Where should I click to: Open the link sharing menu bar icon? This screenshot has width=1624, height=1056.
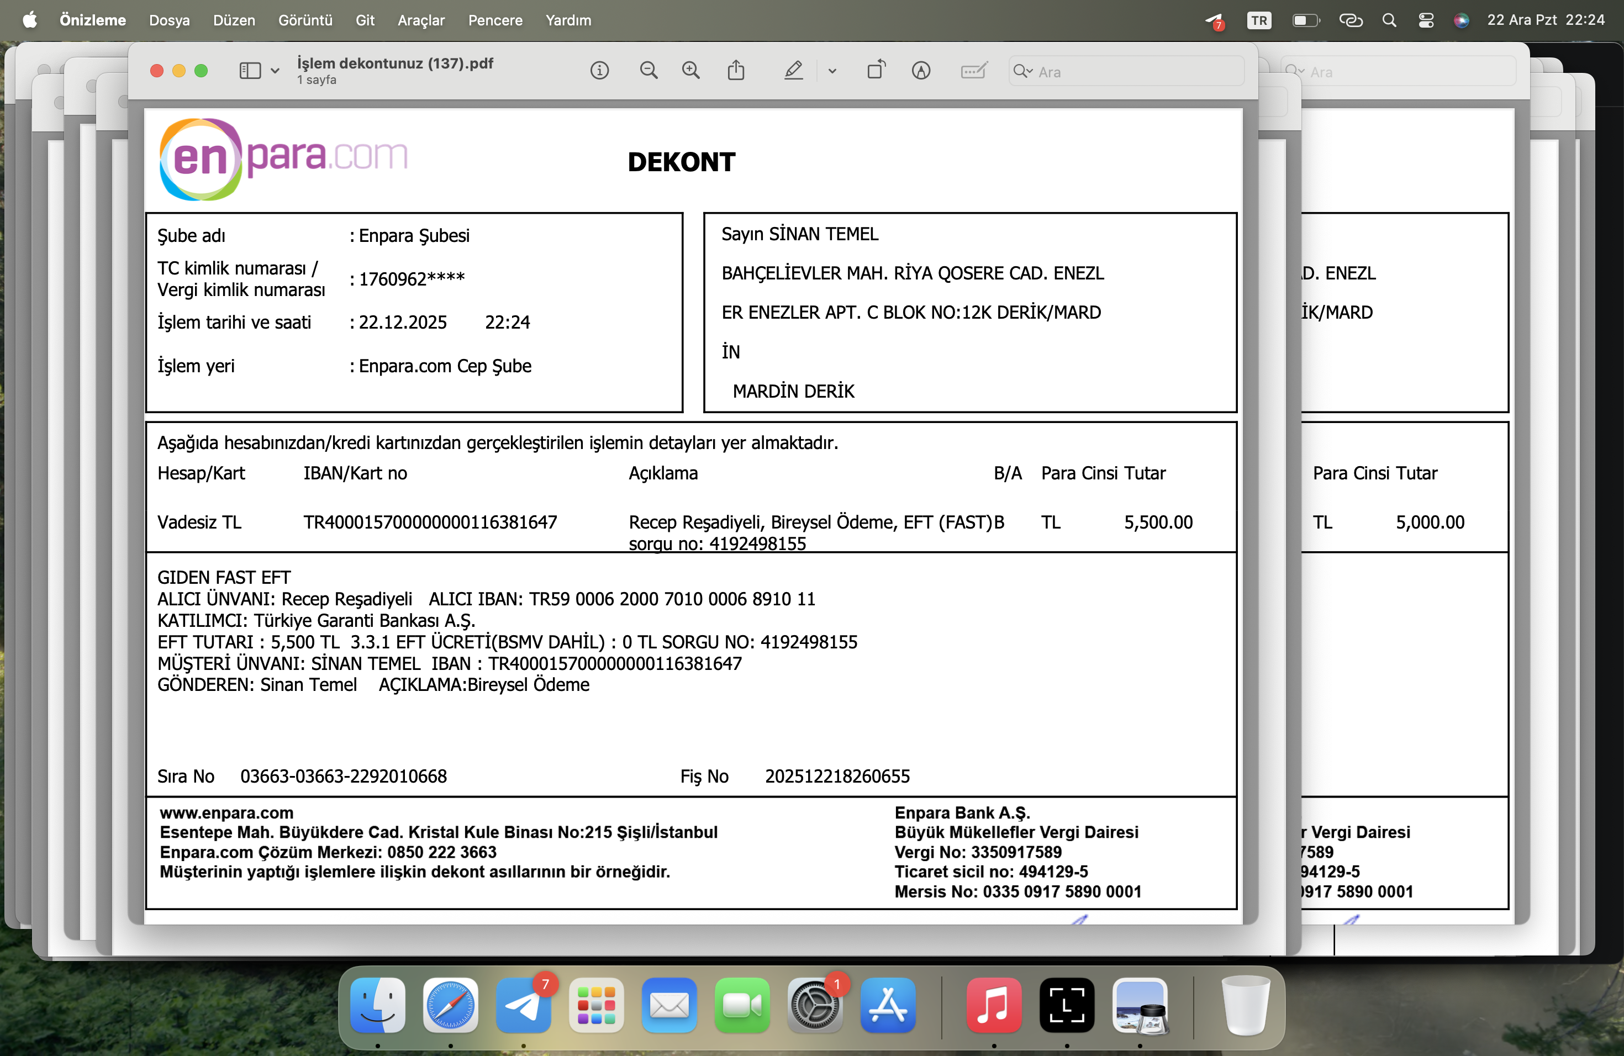(1351, 20)
